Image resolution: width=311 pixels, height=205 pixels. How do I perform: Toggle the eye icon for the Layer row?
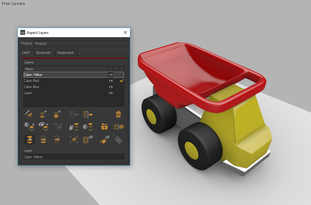(111, 93)
